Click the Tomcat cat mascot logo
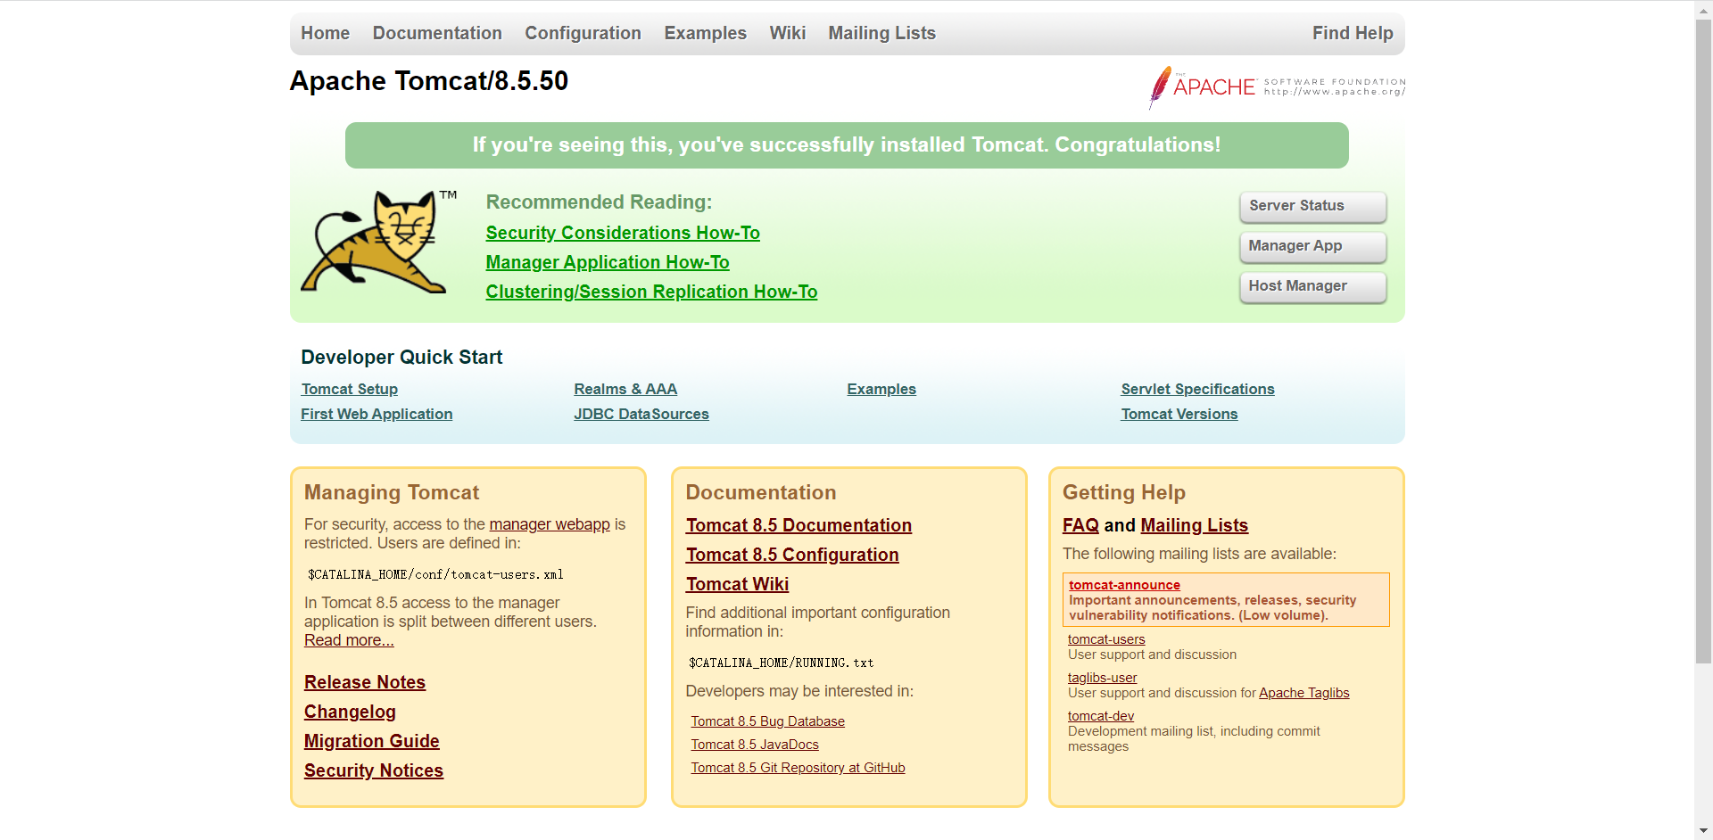1713x840 pixels. pos(378,241)
